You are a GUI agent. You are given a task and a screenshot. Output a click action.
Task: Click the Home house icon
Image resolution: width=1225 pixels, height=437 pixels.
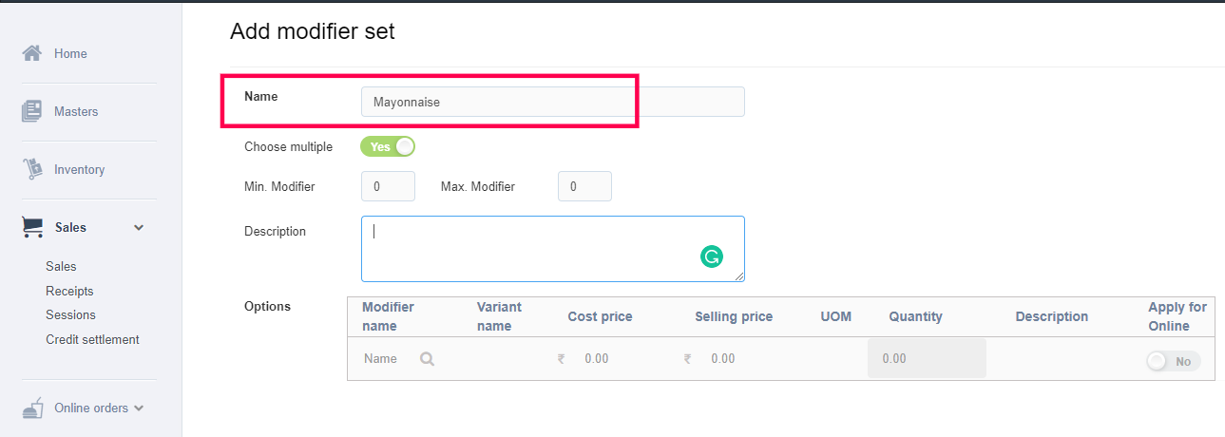[x=31, y=53]
